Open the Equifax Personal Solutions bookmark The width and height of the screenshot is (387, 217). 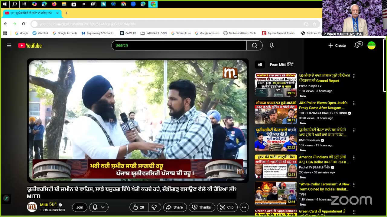pos(279,33)
